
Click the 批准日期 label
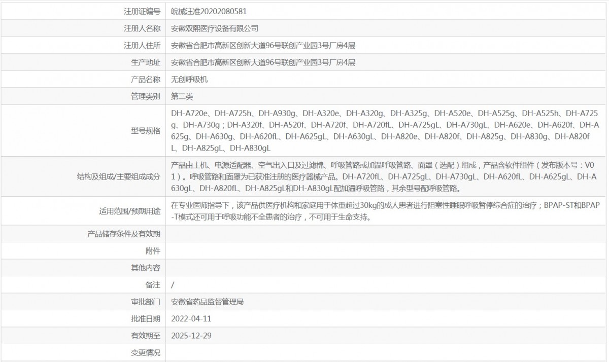tap(146, 318)
